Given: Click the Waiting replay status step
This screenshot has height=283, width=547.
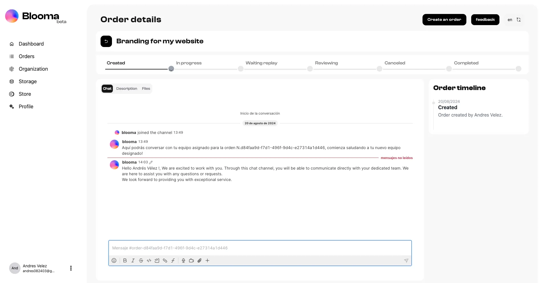Looking at the screenshot, I should point(261,63).
